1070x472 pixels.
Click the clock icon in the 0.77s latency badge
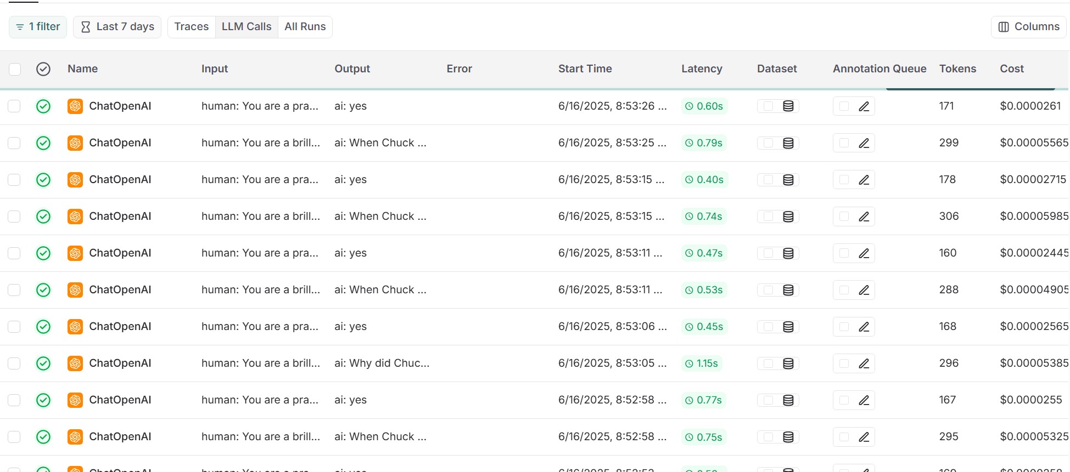[x=689, y=401]
